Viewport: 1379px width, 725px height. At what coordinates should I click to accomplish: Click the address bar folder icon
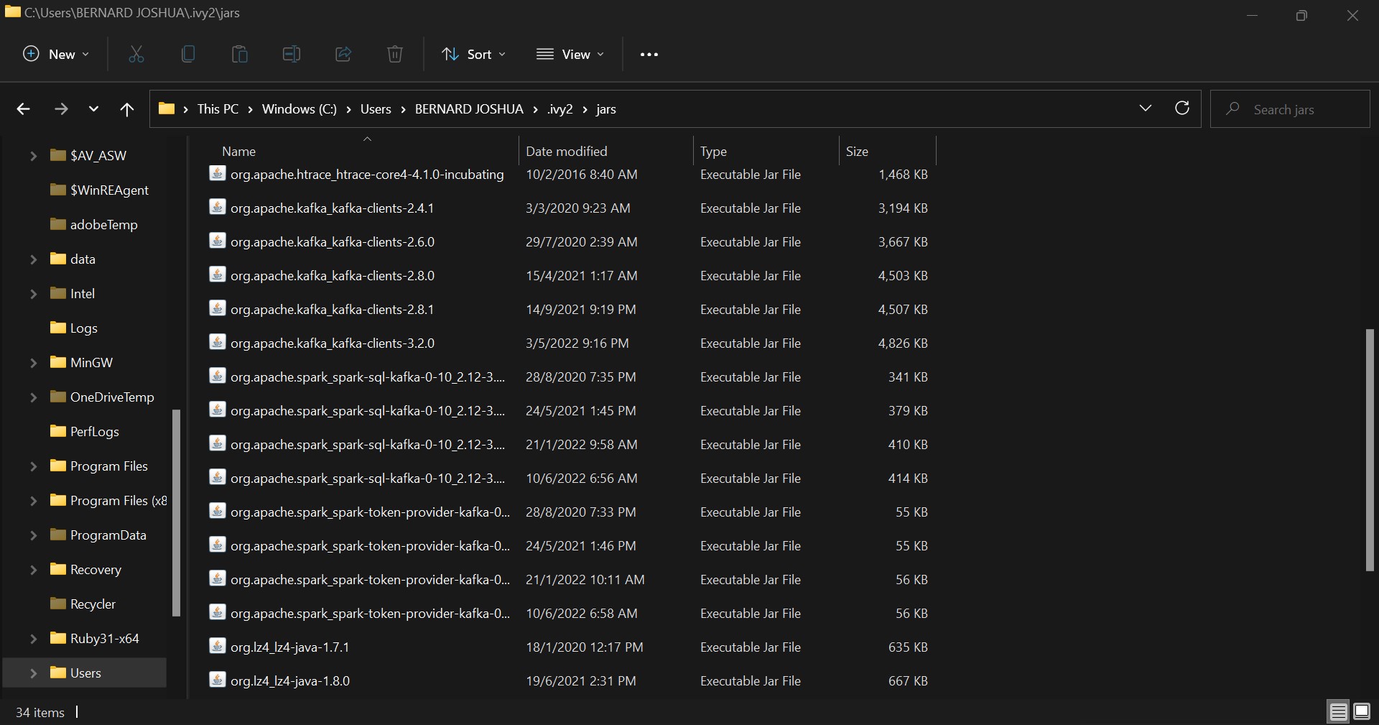(167, 108)
